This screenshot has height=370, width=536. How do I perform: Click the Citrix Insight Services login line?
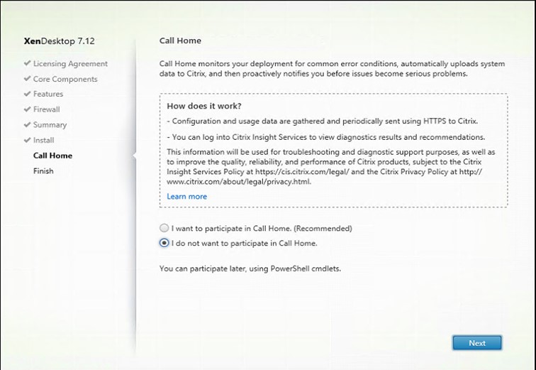[325, 137]
